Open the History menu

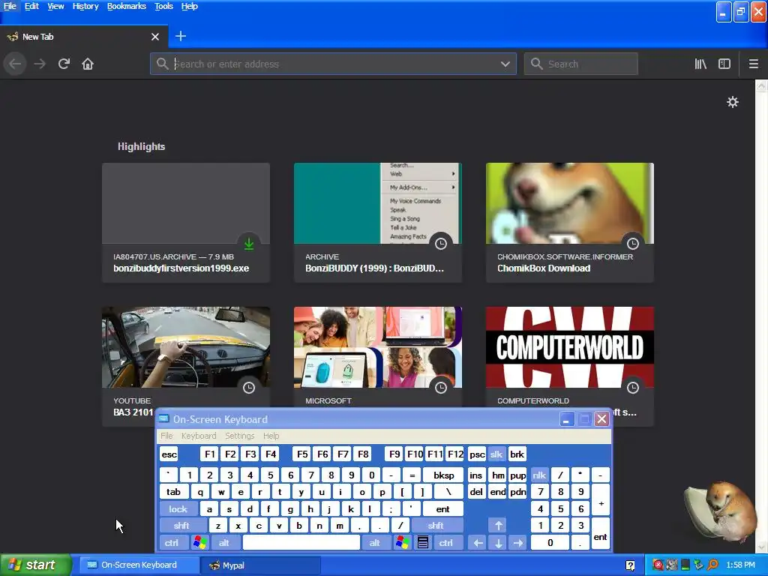click(x=85, y=6)
